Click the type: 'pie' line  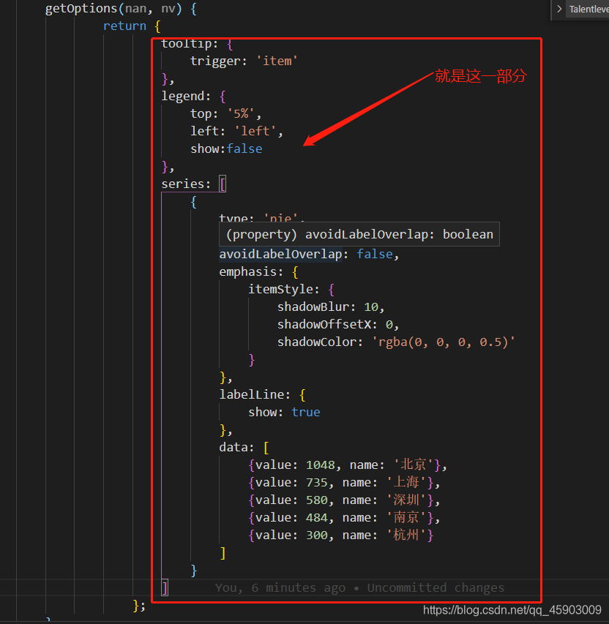tap(261, 218)
